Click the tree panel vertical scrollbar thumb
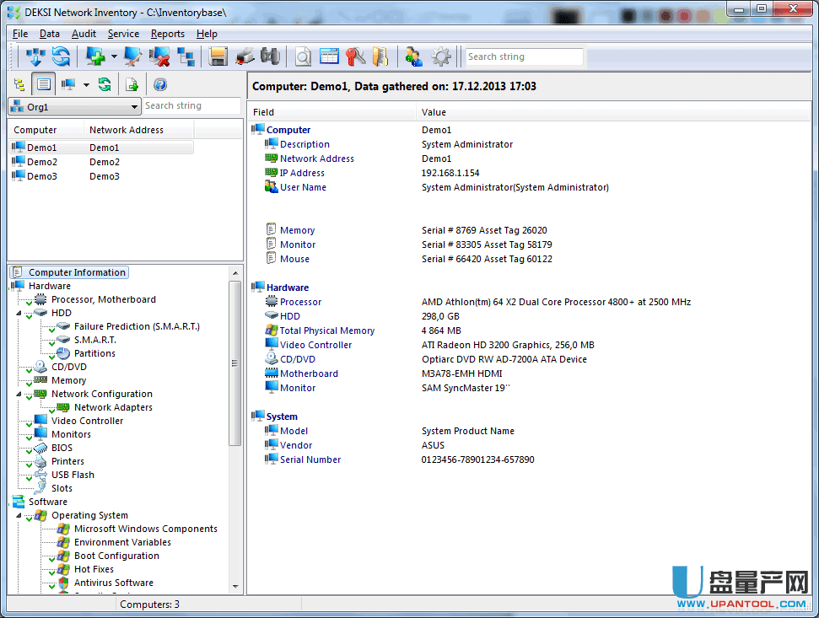Viewport: 819px width, 618px height. (x=235, y=363)
